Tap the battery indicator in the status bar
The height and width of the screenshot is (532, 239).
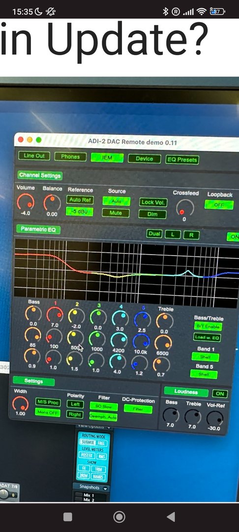pos(218,12)
